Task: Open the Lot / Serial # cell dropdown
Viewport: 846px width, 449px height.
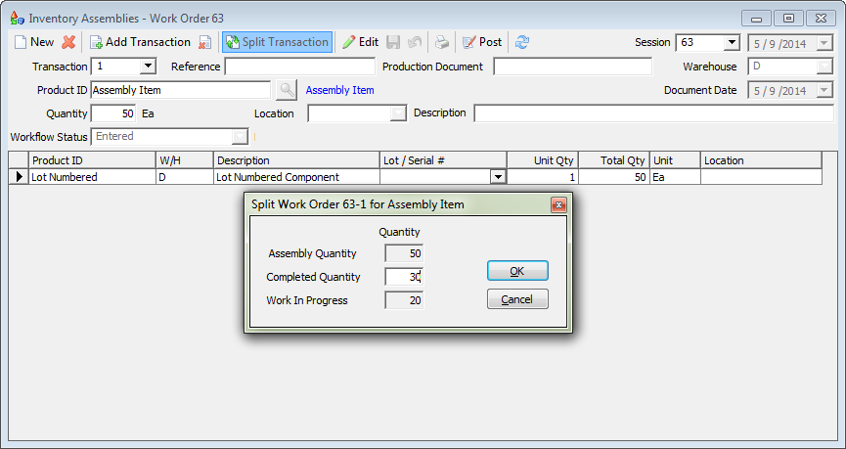Action: (498, 176)
